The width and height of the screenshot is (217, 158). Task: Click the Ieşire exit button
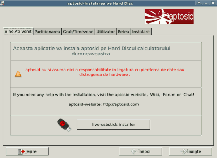pos(27,151)
